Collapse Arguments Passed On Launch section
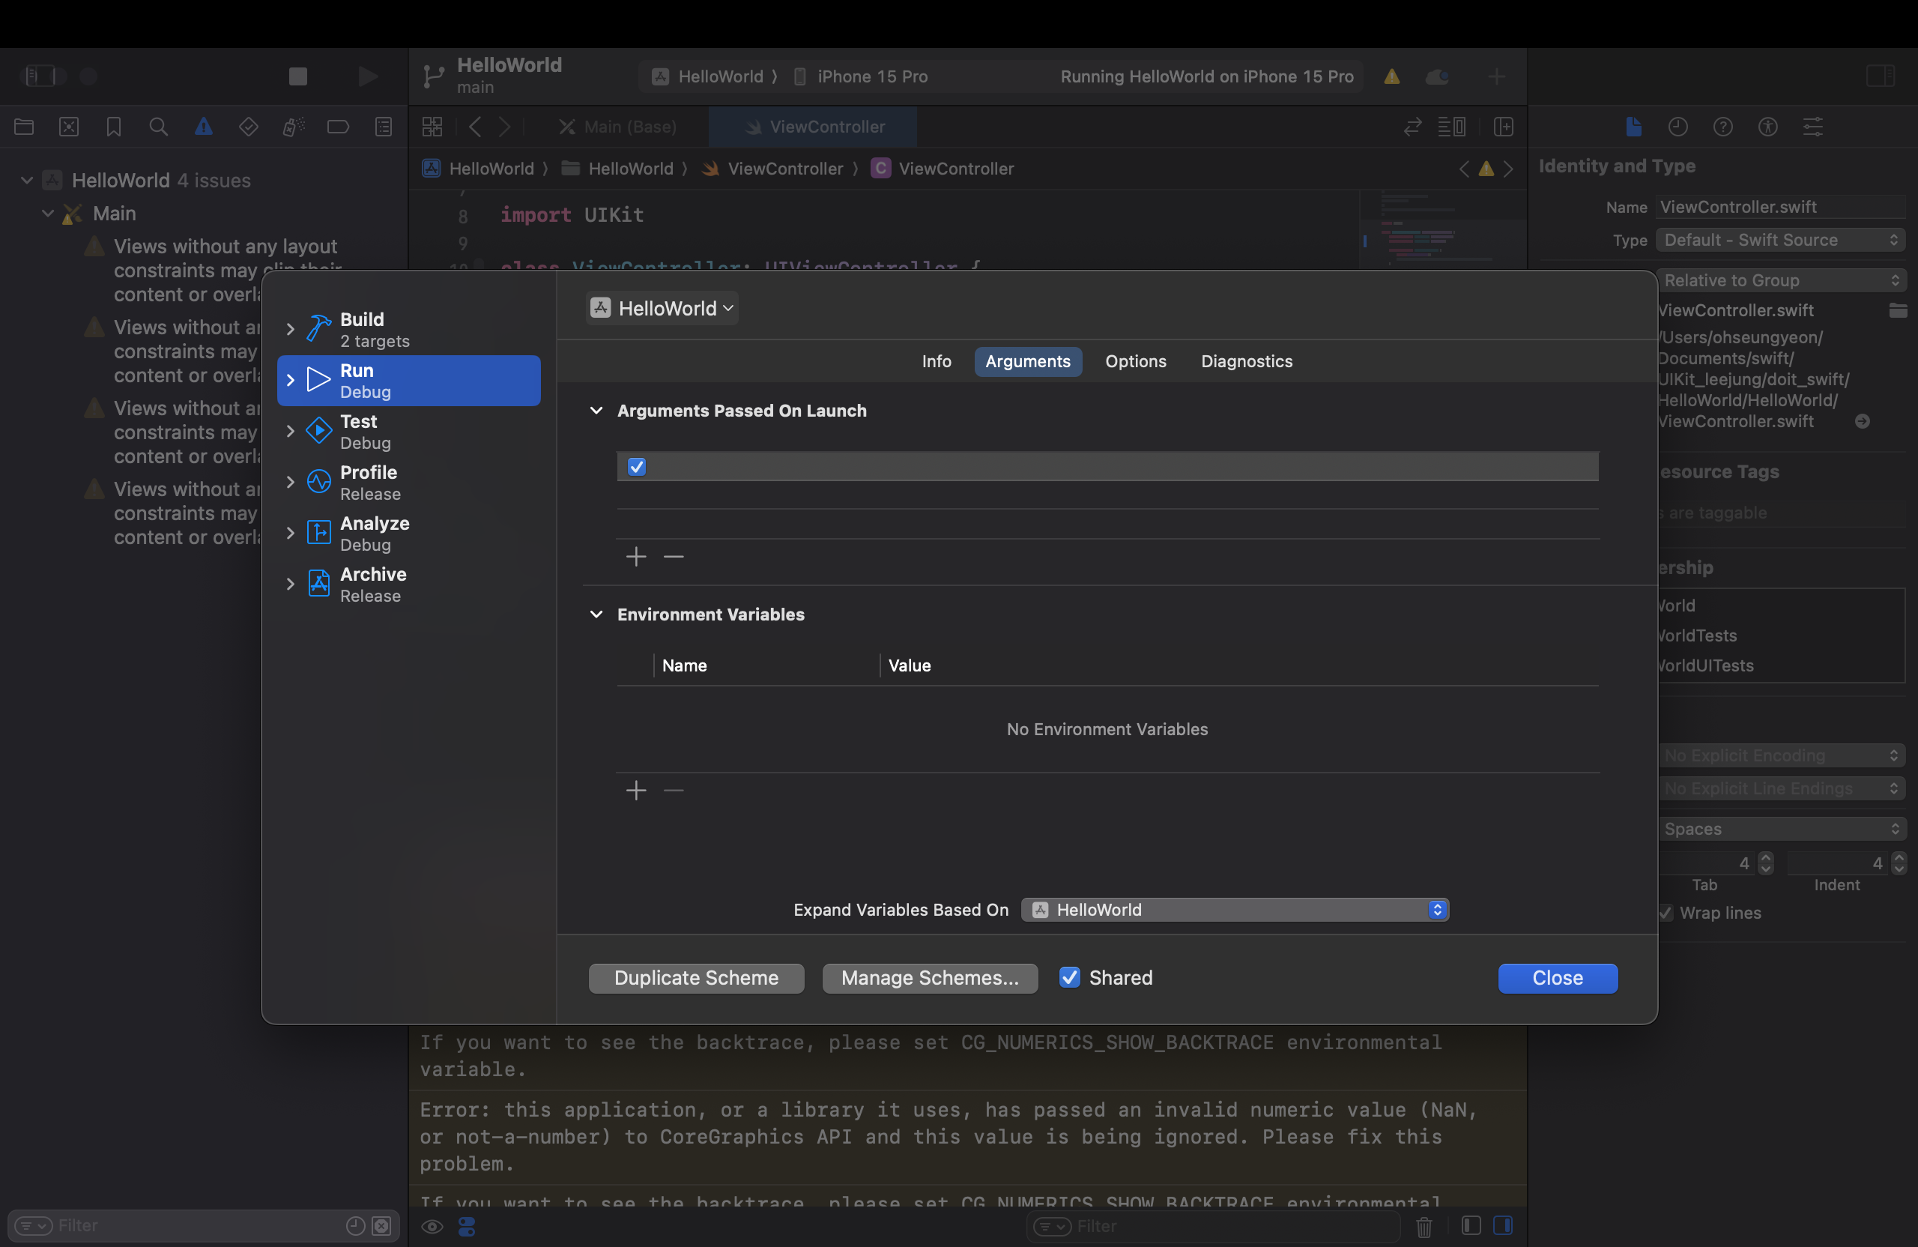1918x1247 pixels. pyautogui.click(x=596, y=410)
